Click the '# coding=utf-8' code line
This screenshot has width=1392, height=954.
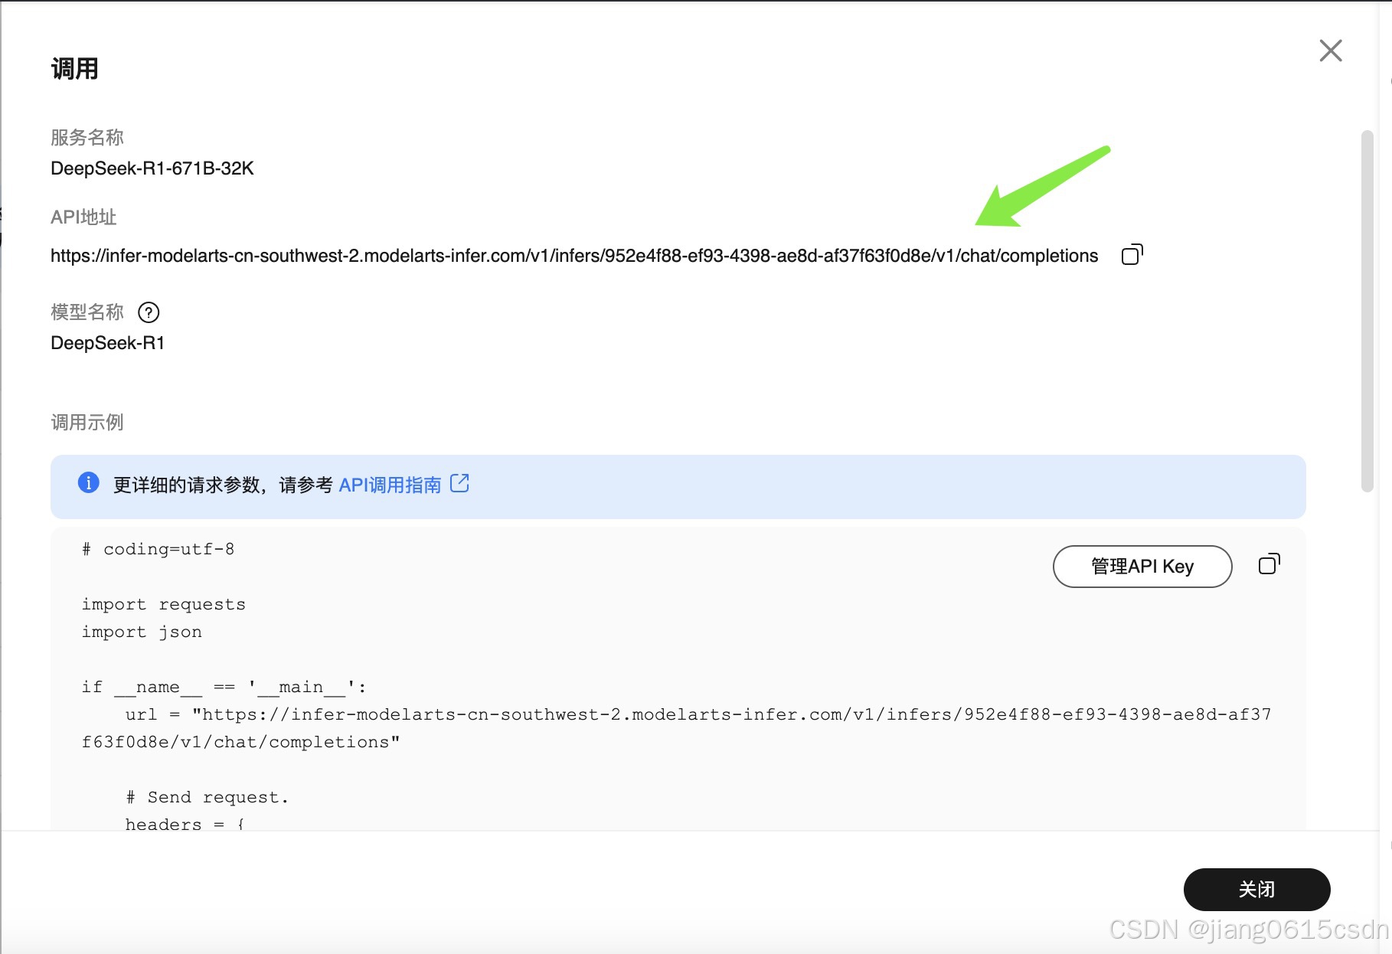158,549
